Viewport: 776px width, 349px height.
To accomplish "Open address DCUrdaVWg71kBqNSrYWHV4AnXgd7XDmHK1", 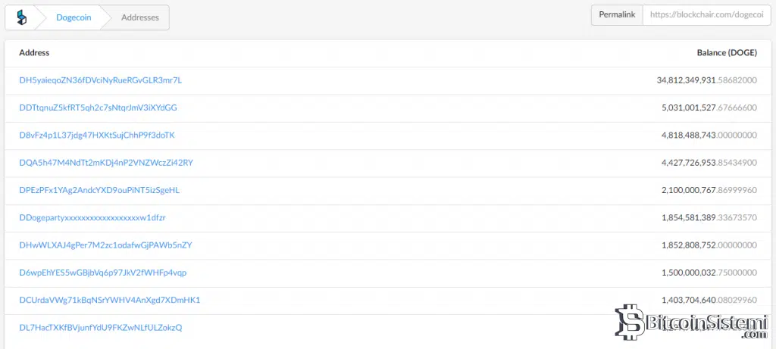I will pyautogui.click(x=110, y=300).
